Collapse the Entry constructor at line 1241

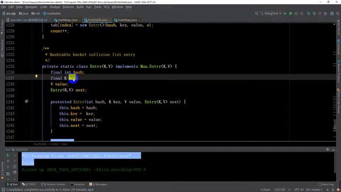pyautogui.click(x=32, y=102)
